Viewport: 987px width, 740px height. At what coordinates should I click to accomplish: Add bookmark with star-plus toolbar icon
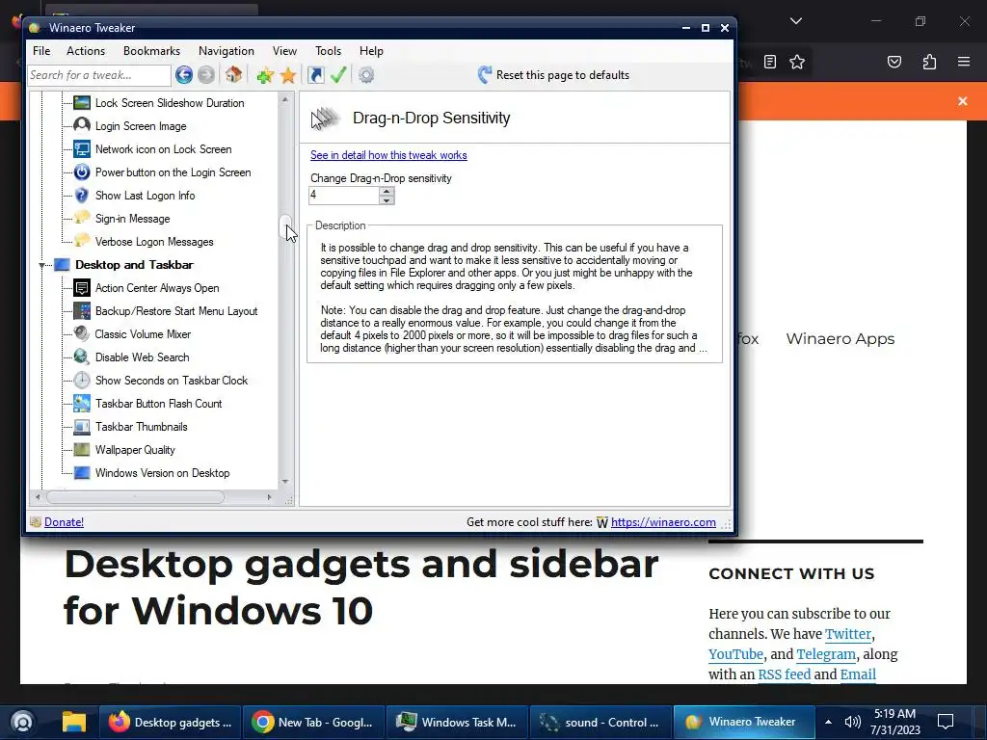pos(265,75)
